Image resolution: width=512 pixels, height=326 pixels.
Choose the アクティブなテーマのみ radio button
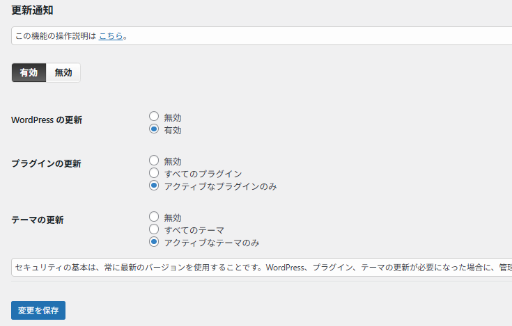[x=155, y=242]
